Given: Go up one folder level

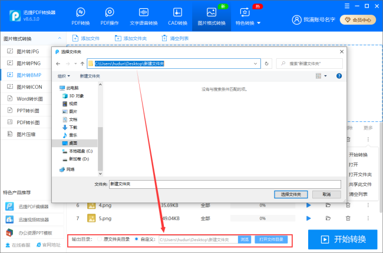Looking at the screenshot, I should 82,64.
